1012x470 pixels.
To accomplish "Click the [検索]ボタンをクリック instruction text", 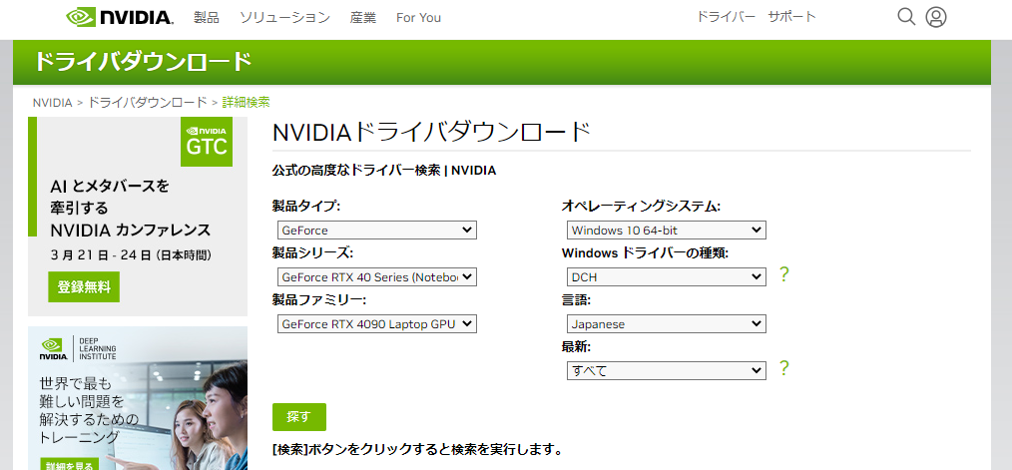I will click(x=417, y=449).
